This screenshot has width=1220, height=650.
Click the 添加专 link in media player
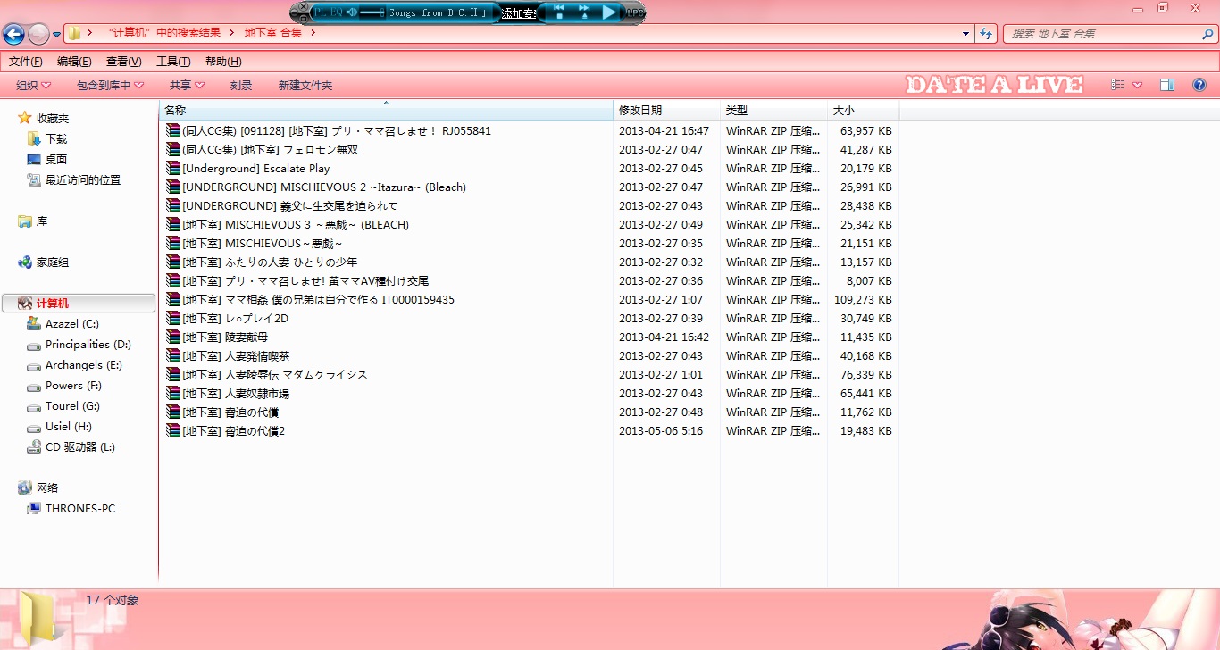(x=518, y=13)
